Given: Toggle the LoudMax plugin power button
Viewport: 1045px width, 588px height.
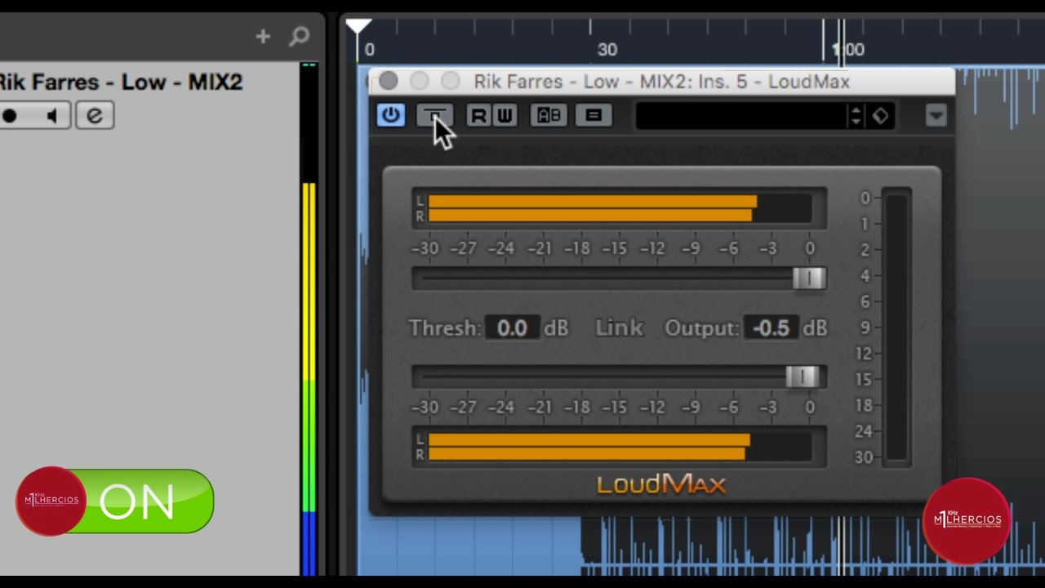Looking at the screenshot, I should click(x=390, y=115).
